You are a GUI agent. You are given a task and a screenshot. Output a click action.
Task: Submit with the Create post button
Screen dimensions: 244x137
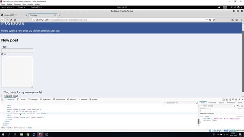[11, 96]
